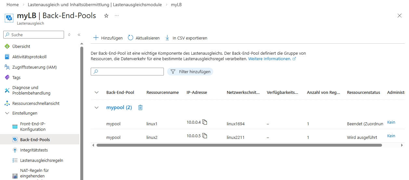Open Übersicht in the sidebar
409x180 pixels.
pos(21,46)
